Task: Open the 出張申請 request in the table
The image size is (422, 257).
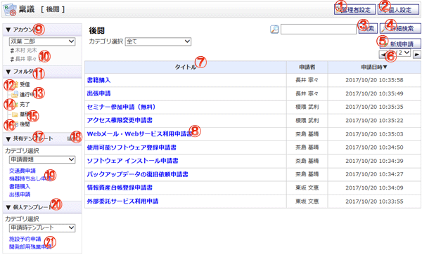Action: click(98, 93)
